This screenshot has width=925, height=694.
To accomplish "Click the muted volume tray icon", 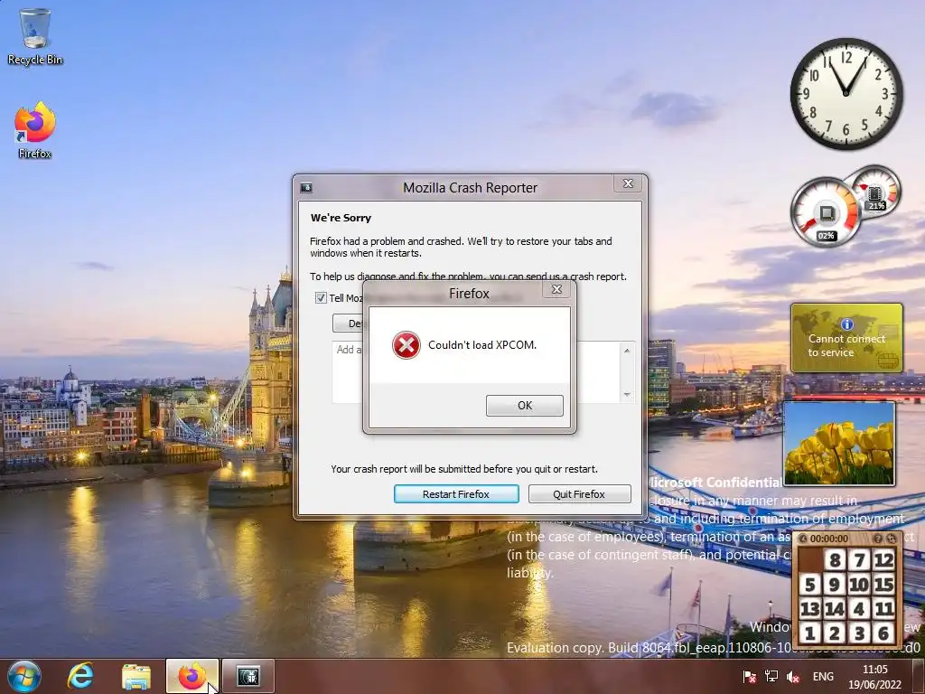I will coord(793,677).
